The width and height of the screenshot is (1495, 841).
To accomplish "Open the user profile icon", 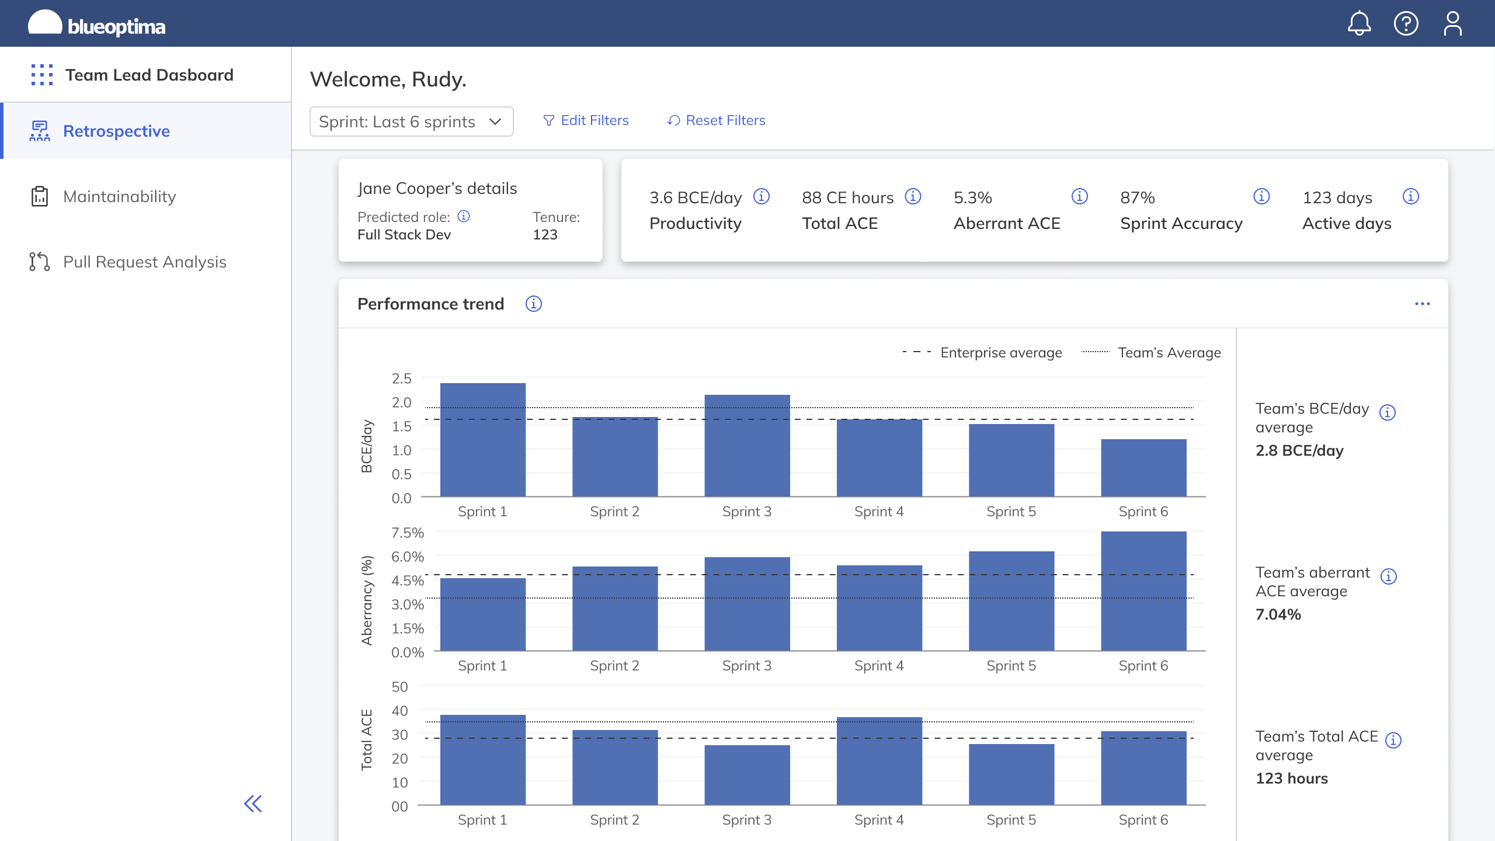I will point(1452,23).
